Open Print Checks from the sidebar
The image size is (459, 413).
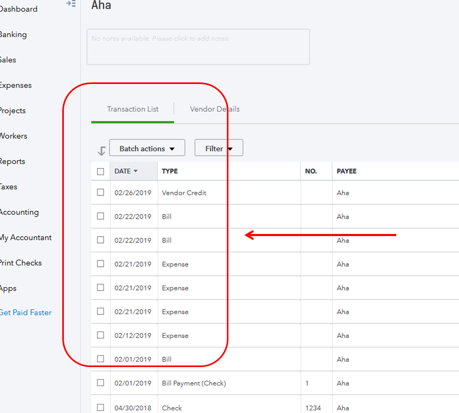point(21,263)
